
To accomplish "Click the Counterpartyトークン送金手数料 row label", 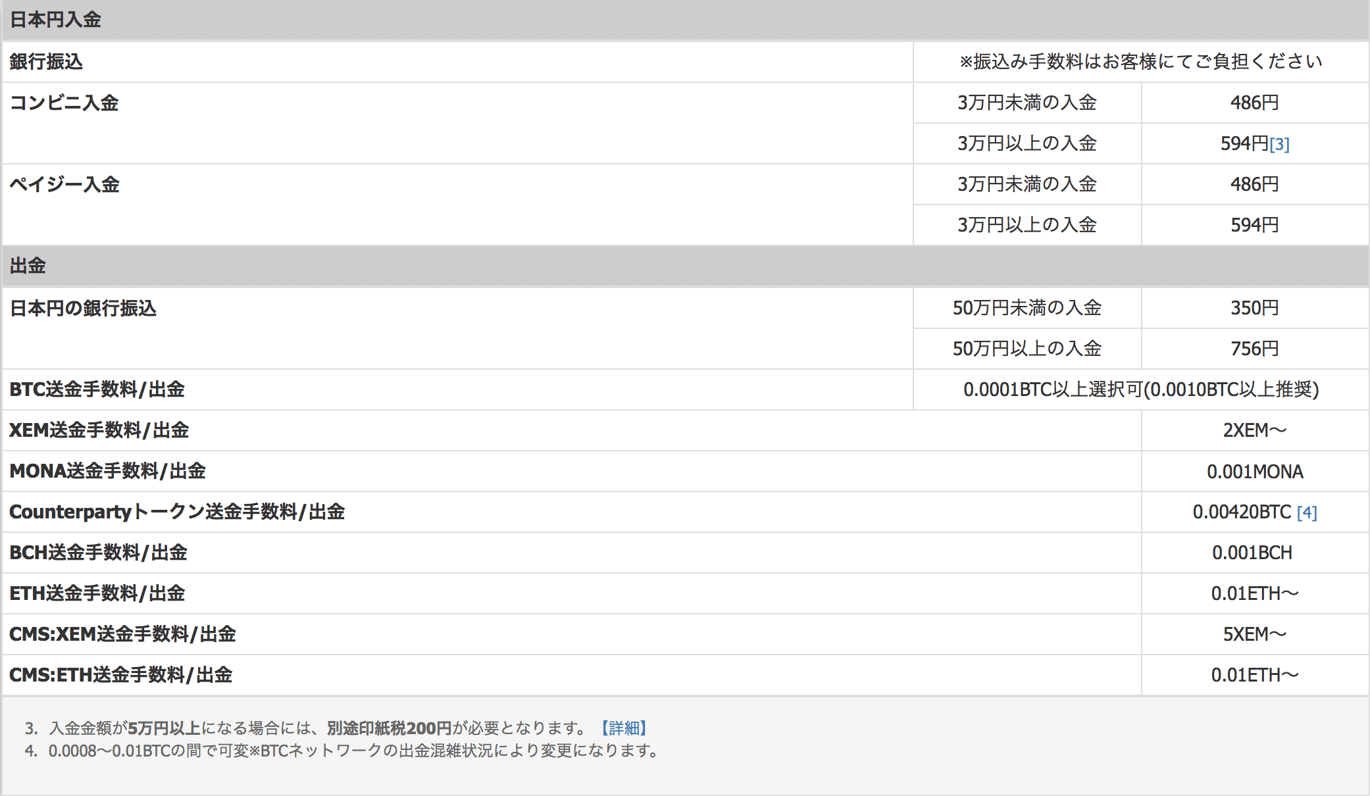I will (x=176, y=512).
